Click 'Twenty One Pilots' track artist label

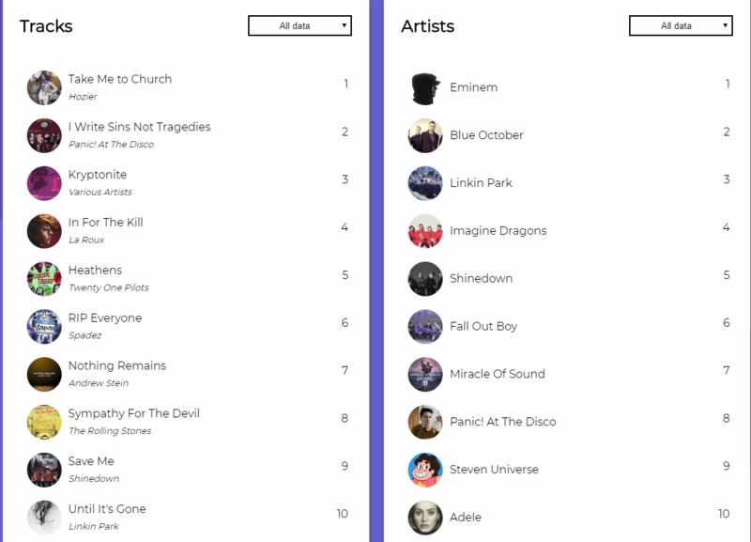(108, 287)
